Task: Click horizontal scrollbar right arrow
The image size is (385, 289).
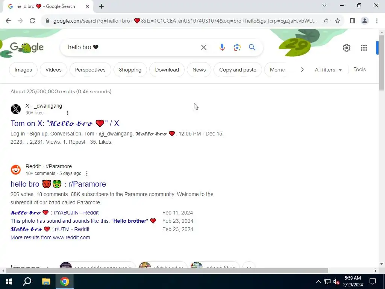Action: (x=376, y=271)
